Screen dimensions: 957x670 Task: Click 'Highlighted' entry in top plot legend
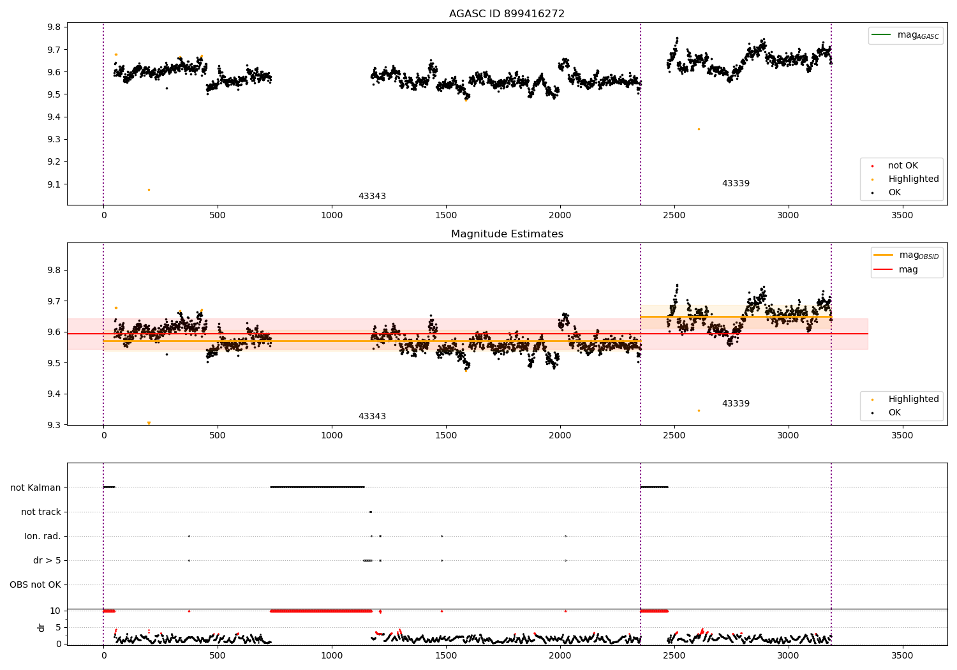pyautogui.click(x=905, y=179)
